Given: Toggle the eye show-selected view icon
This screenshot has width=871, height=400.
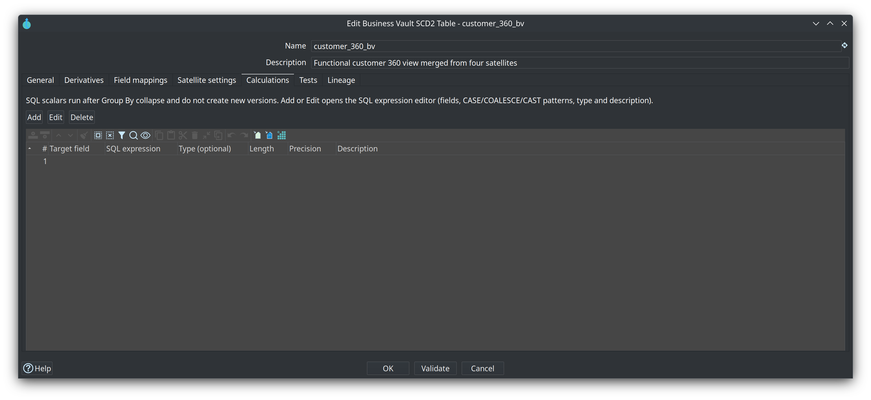Looking at the screenshot, I should (x=145, y=136).
